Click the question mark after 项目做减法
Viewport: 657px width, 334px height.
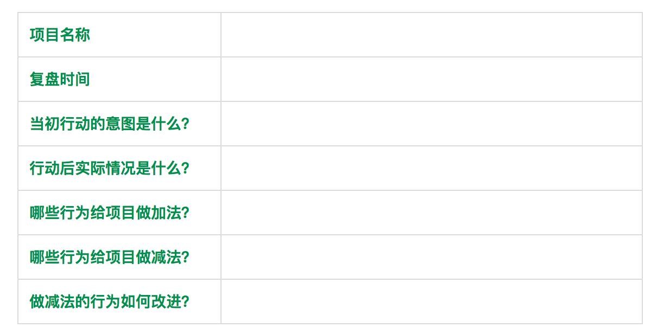185,257
